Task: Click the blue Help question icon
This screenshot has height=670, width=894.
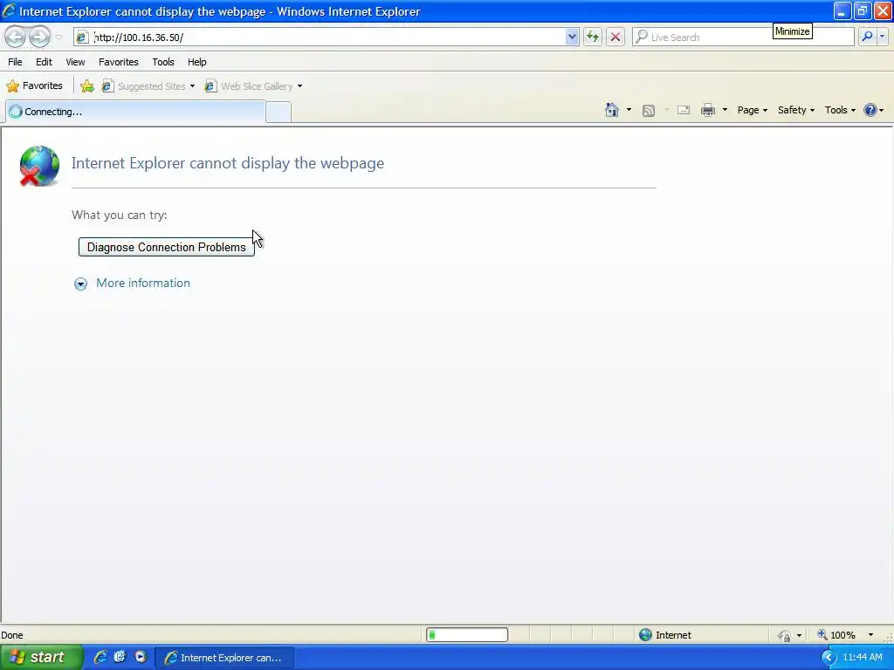Action: [870, 110]
